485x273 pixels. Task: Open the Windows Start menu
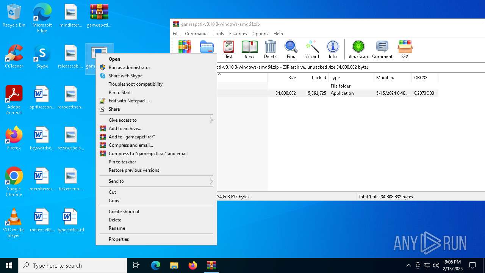(x=9, y=265)
